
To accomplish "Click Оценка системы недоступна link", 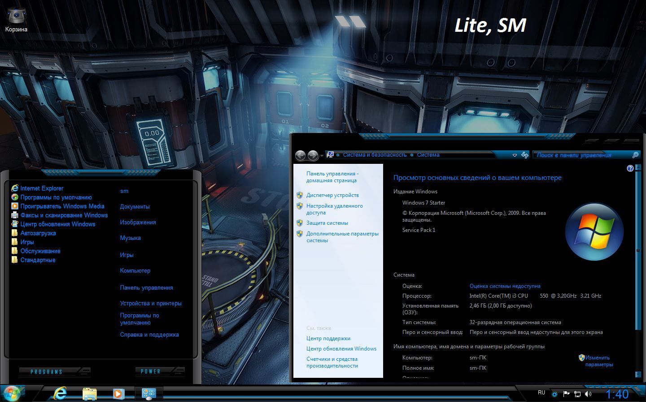I will 505,286.
